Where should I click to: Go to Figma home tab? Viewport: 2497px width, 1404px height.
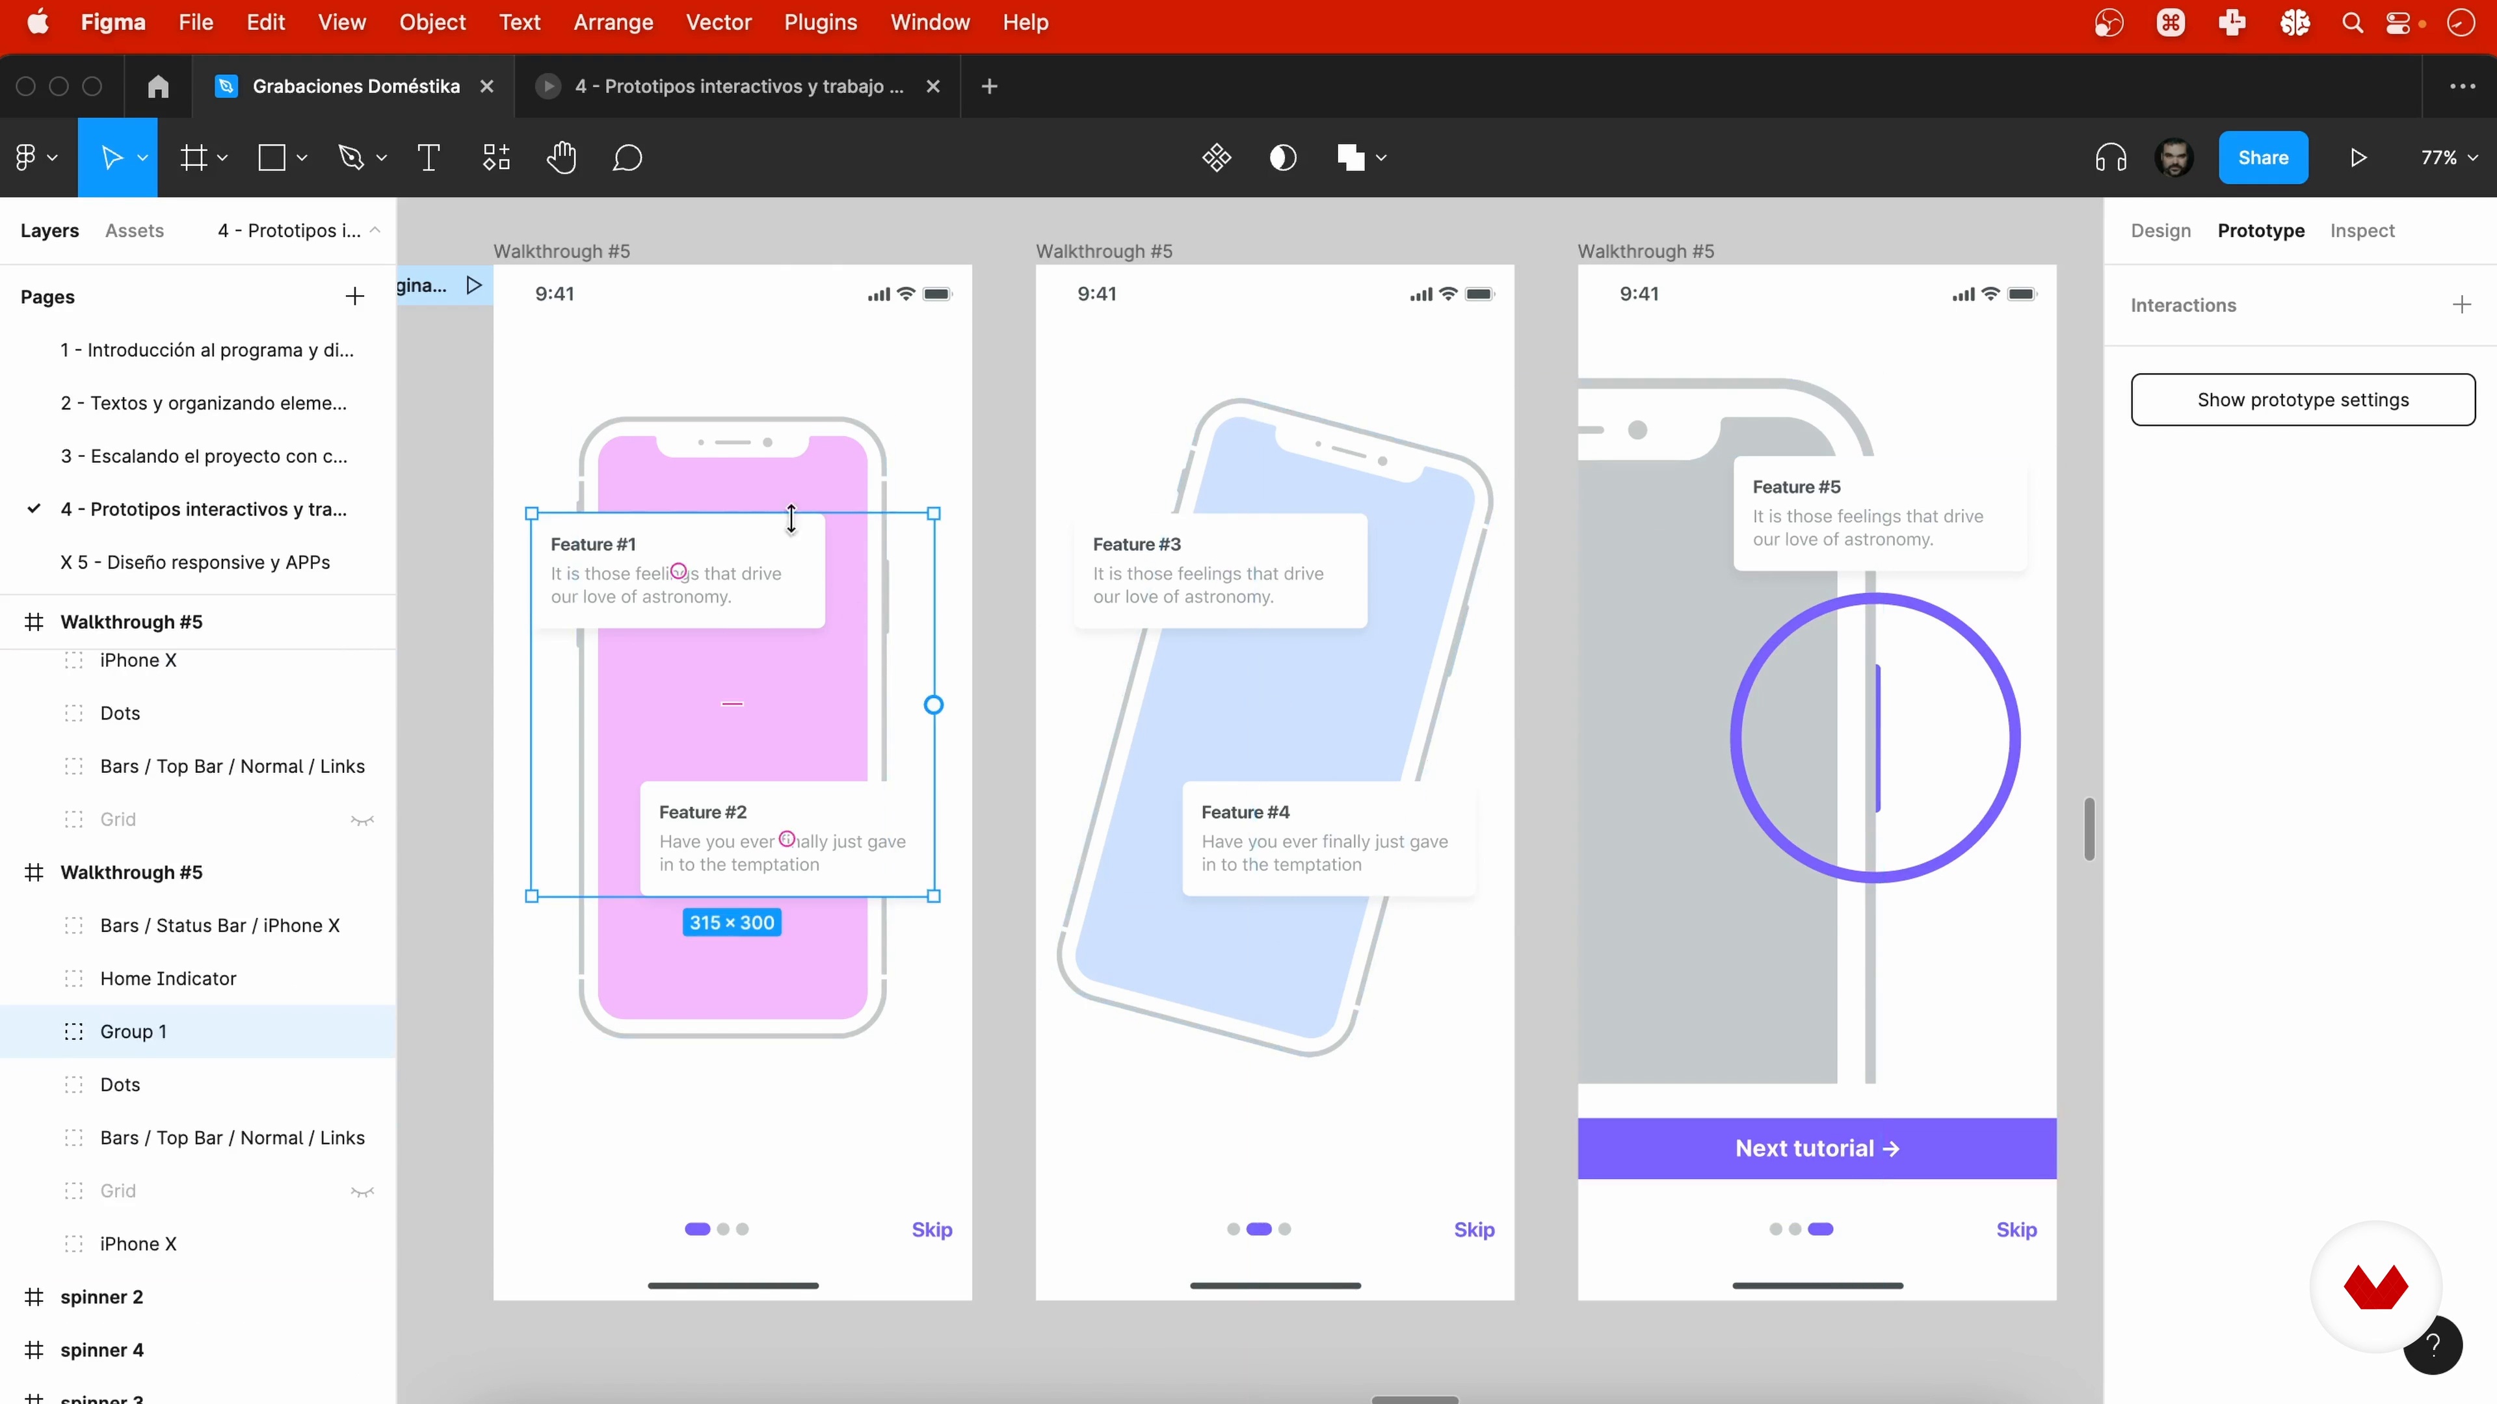click(x=158, y=86)
